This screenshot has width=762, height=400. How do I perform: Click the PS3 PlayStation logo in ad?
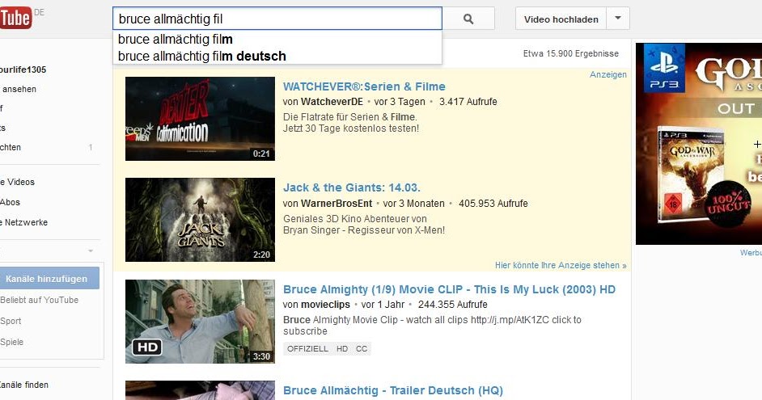click(x=664, y=68)
